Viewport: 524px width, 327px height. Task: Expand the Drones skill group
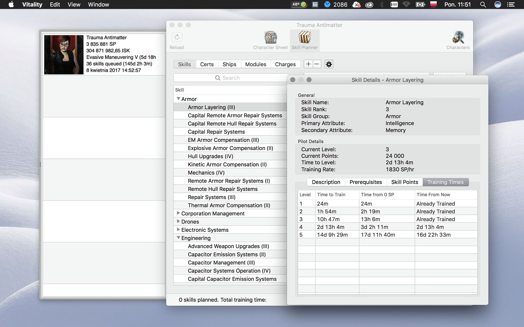coord(179,221)
